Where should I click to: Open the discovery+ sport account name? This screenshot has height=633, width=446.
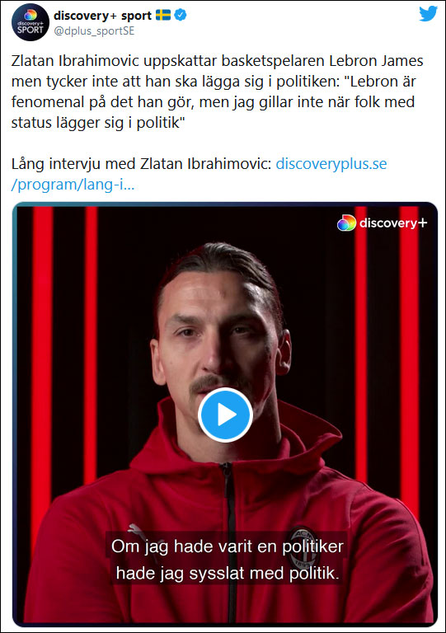[x=102, y=16]
